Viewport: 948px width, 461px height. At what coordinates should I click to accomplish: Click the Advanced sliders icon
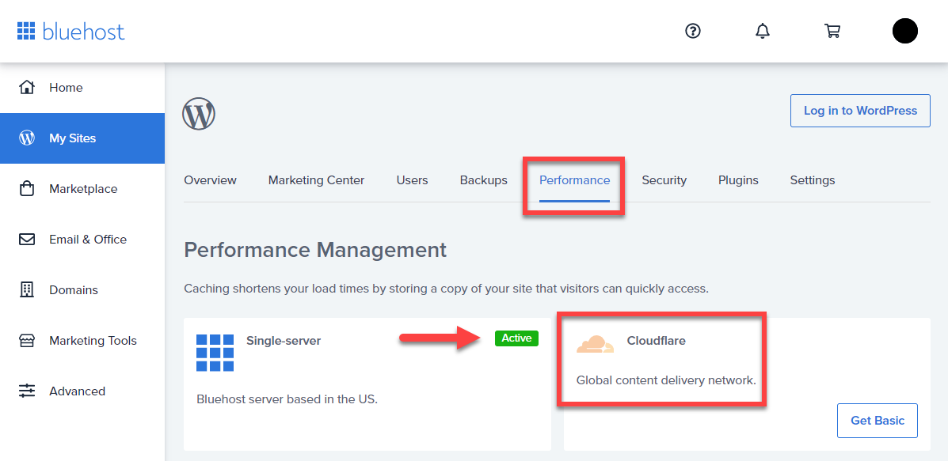click(x=27, y=391)
